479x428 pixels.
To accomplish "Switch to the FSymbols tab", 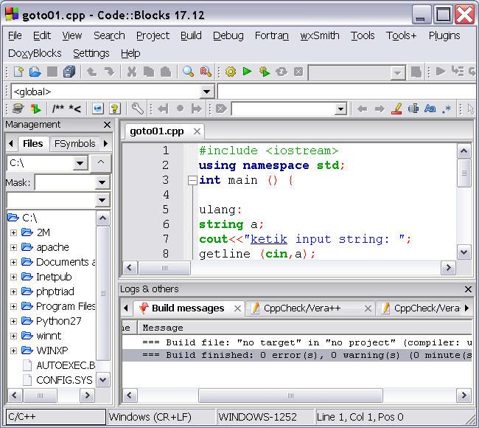I will (75, 143).
